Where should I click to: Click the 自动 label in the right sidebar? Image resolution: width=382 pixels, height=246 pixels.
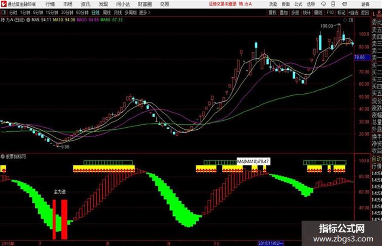coord(377,159)
